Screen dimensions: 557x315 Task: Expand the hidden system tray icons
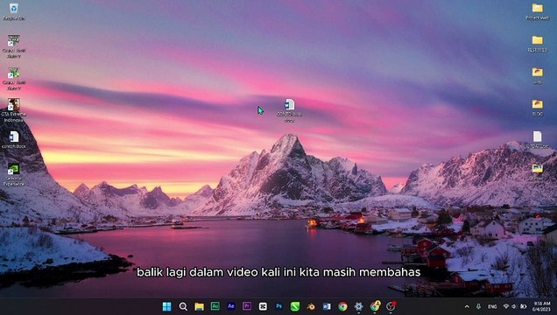tap(467, 306)
